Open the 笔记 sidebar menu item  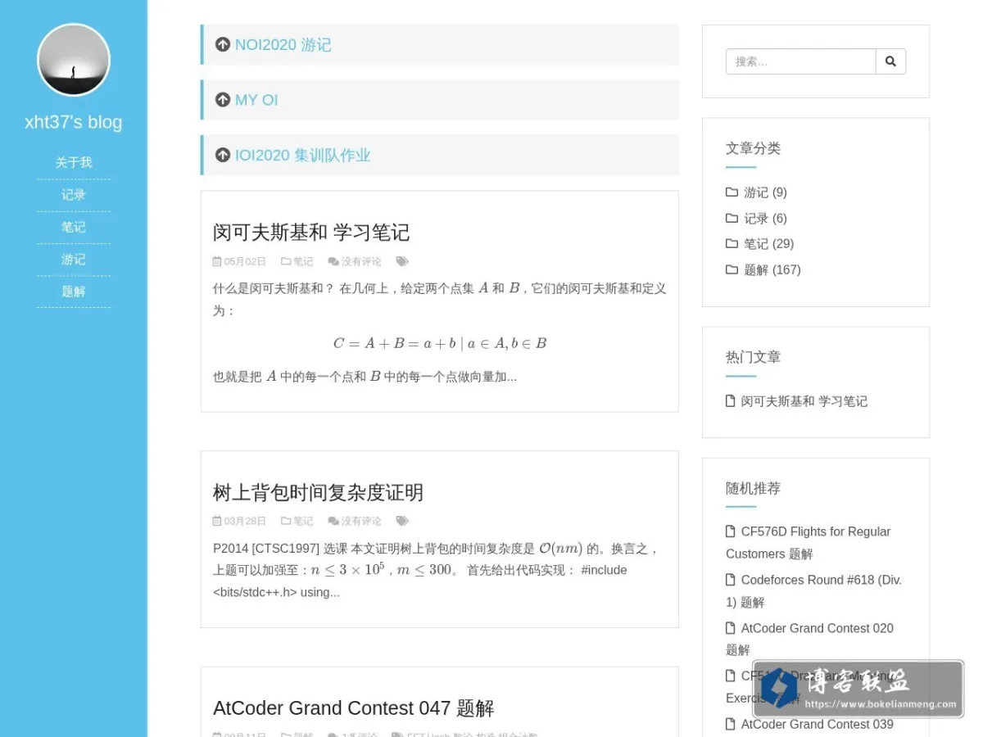(74, 227)
